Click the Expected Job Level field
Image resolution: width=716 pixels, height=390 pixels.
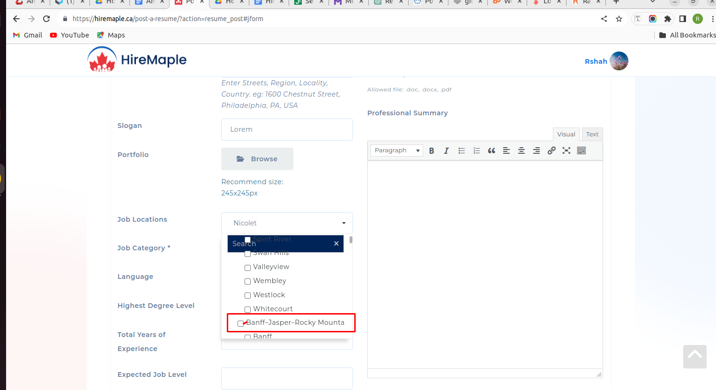tap(287, 378)
